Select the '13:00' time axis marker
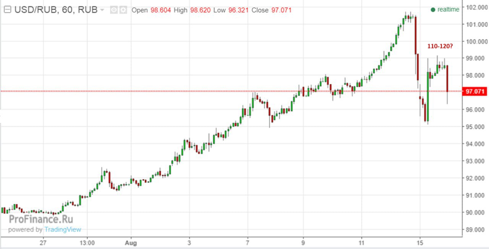Image resolution: width=489 pixels, height=249 pixels. pos(87,243)
